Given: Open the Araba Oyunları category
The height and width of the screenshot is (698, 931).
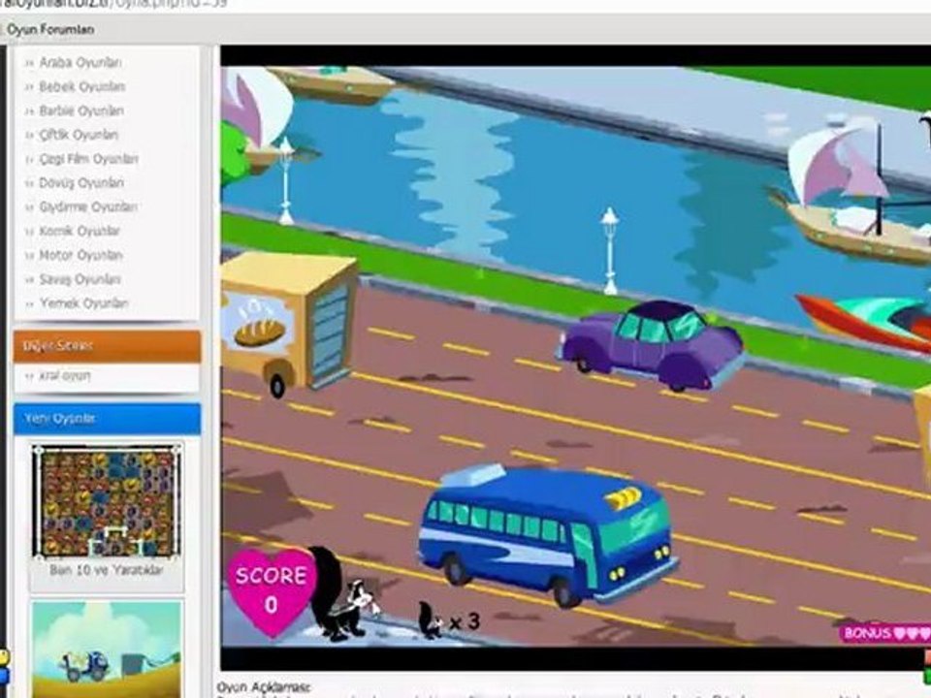Looking at the screenshot, I should (x=80, y=62).
